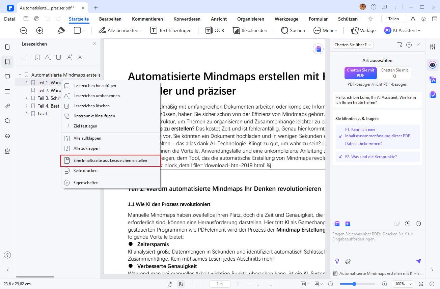This screenshot has width=440, height=289.
Task: Click the help question mark in bottom-left
Action: pos(7,255)
